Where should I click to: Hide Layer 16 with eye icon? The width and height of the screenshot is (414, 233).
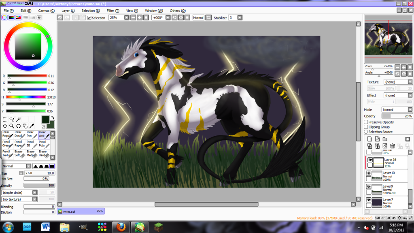pos(370,160)
